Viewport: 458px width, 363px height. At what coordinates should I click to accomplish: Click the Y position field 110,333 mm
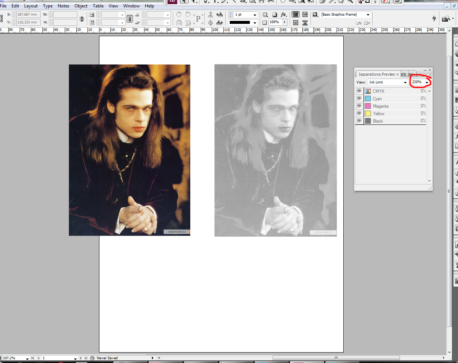point(29,22)
